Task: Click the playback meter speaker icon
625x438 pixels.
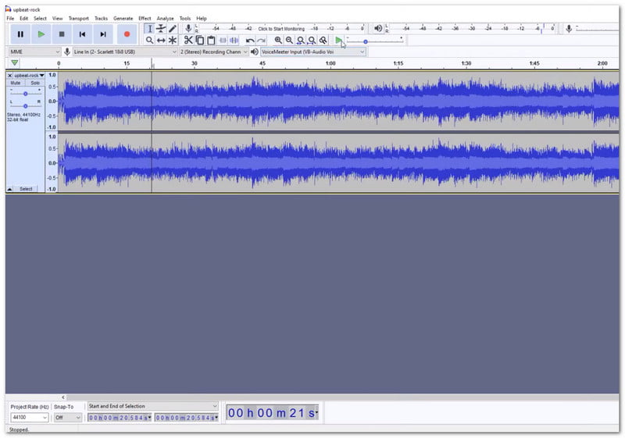Action: [x=378, y=28]
